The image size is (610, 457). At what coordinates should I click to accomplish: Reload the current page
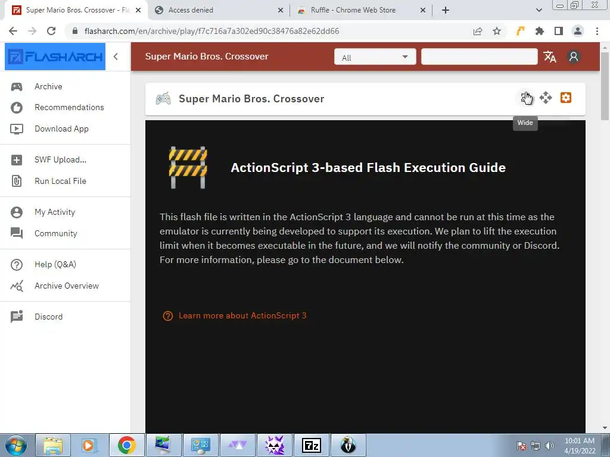(51, 31)
